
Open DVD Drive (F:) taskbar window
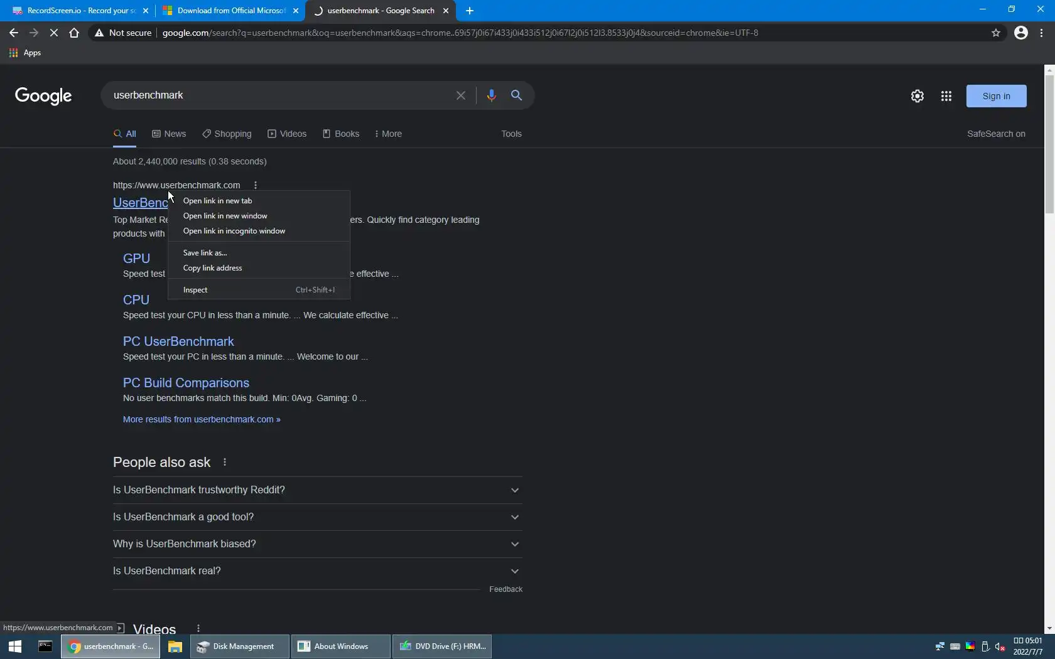[x=442, y=646]
